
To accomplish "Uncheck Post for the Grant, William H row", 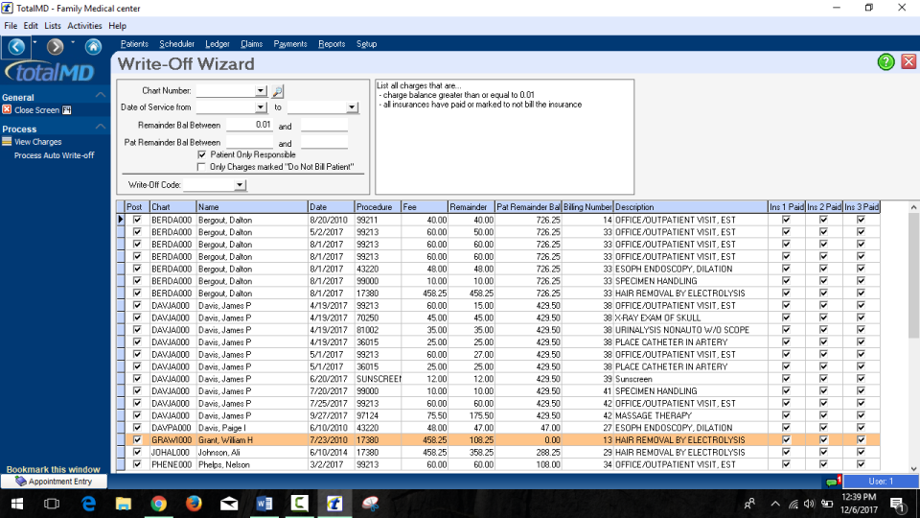I will point(137,440).
